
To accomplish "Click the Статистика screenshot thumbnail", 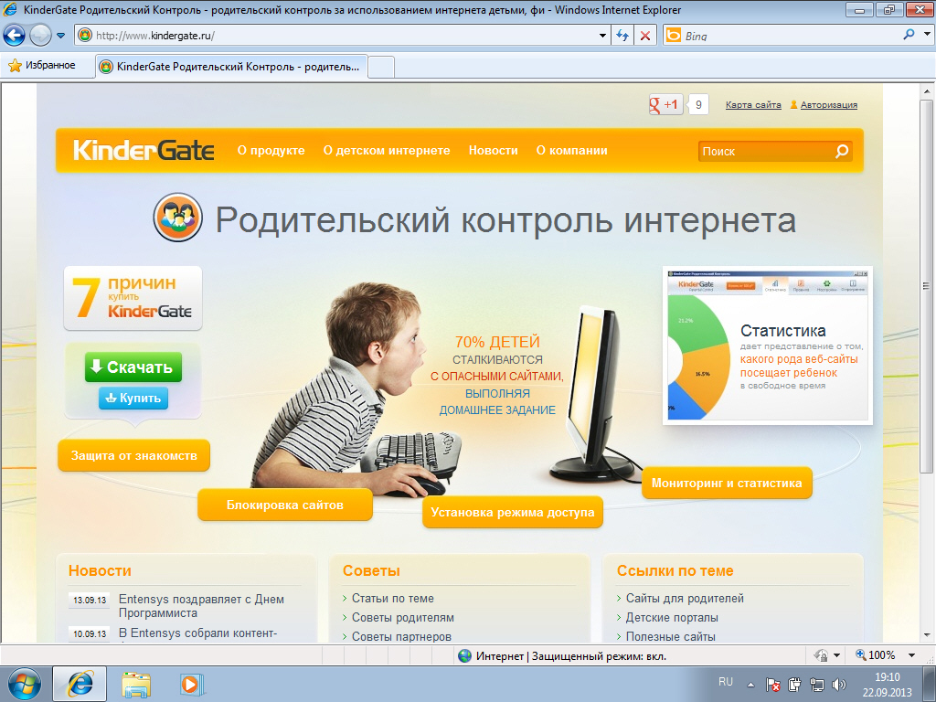I will 768,346.
